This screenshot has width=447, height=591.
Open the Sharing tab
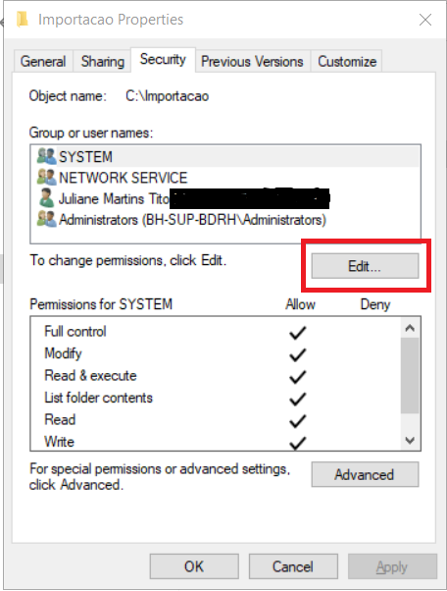(102, 61)
